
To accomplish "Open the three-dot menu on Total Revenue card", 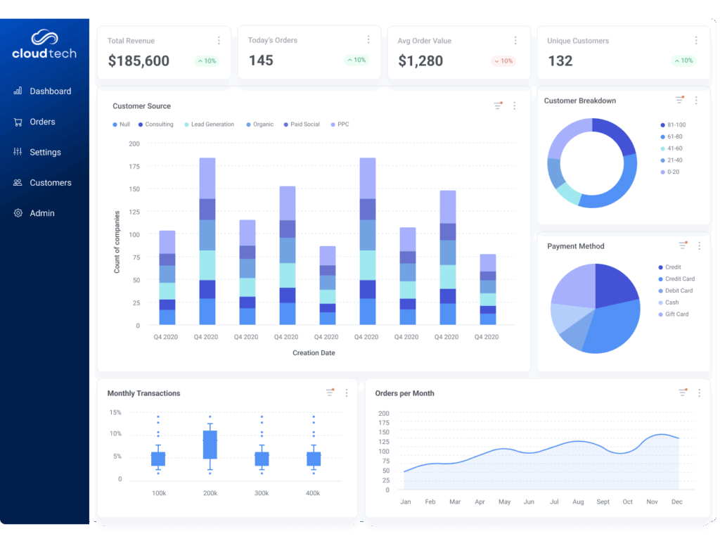I will [x=219, y=41].
